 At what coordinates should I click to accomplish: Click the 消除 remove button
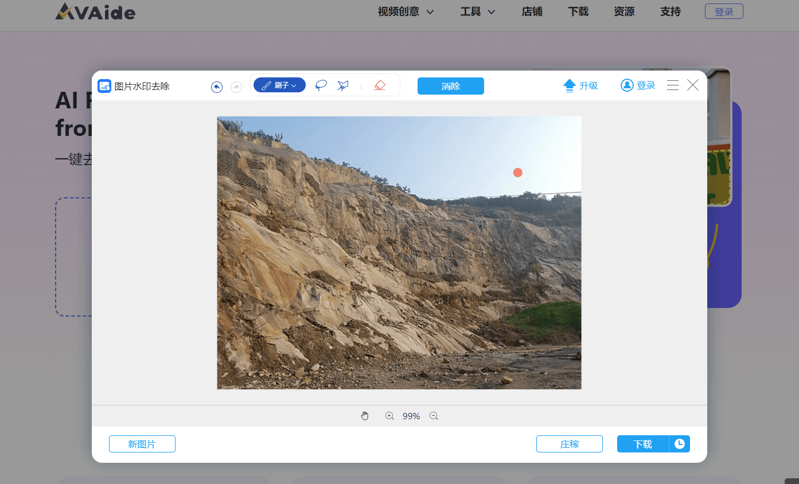[450, 86]
